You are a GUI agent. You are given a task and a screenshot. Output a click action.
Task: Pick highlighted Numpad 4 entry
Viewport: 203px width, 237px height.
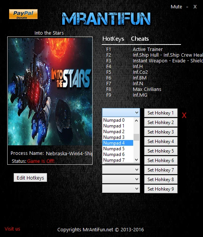(x=118, y=143)
